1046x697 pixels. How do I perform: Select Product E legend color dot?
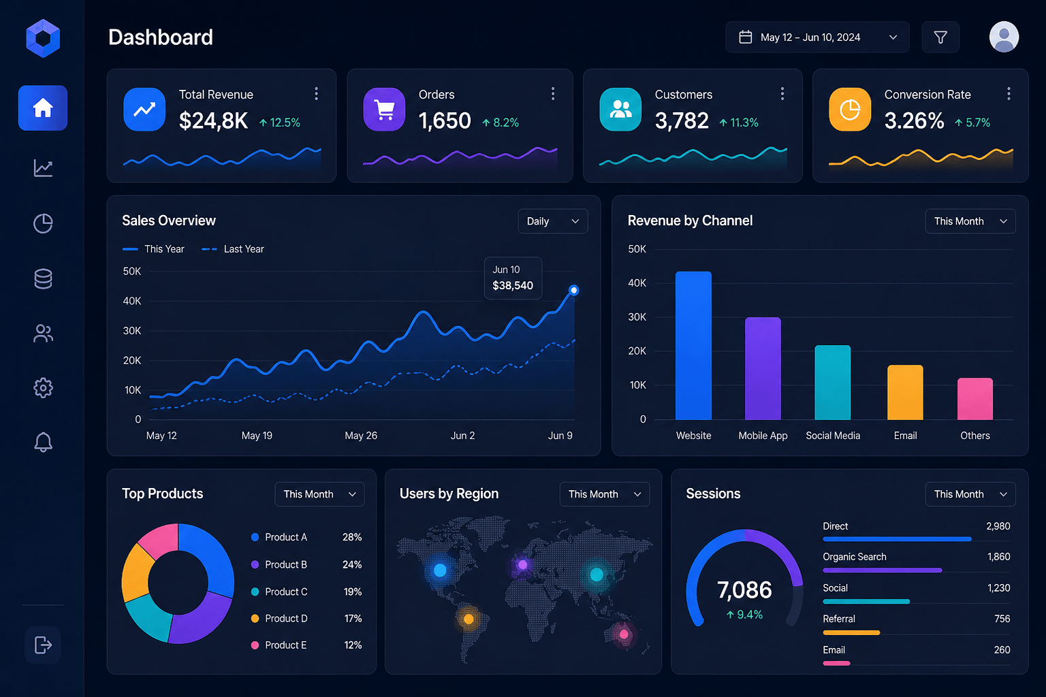pyautogui.click(x=255, y=645)
